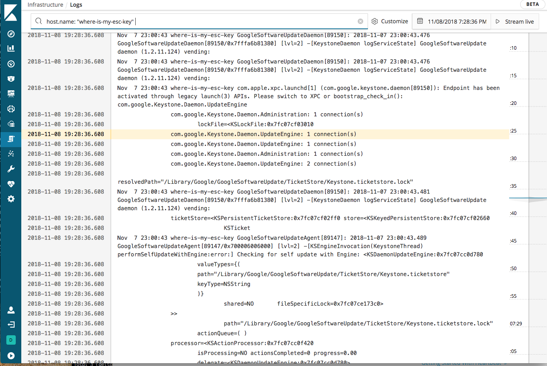This screenshot has width=547, height=366.
Task: Click the UpdateEngine: 2 connection(s) log line
Action: [x=263, y=164]
